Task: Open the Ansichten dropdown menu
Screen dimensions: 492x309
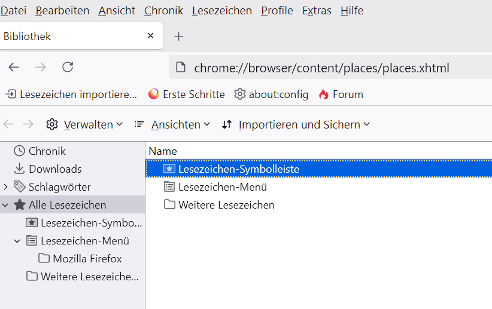Action: pos(172,124)
